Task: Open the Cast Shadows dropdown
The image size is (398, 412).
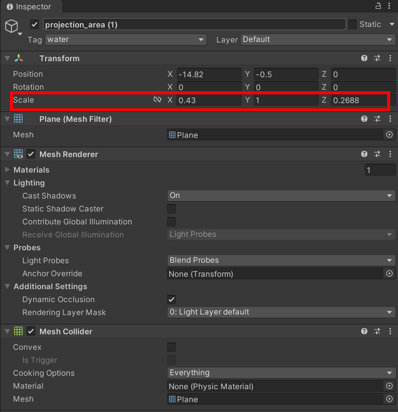Action: [281, 196]
